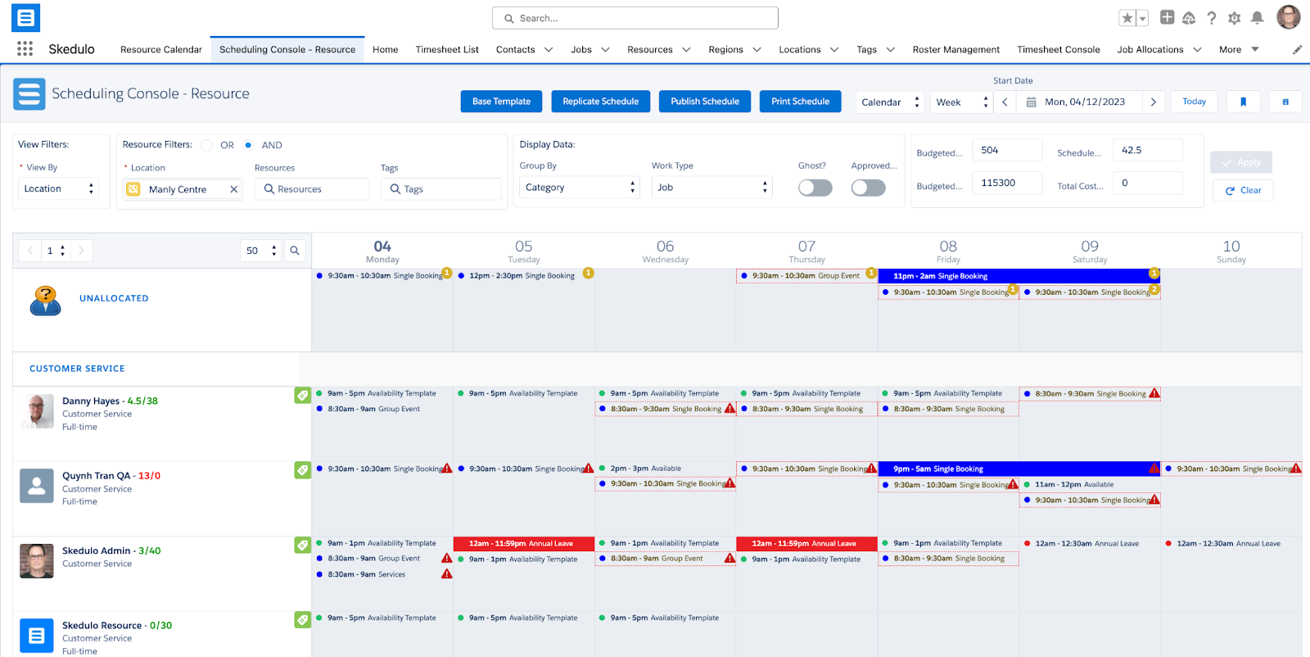Viewport: 1310px width, 657px height.
Task: Click the edit navigation pencil icon
Action: click(x=1297, y=50)
